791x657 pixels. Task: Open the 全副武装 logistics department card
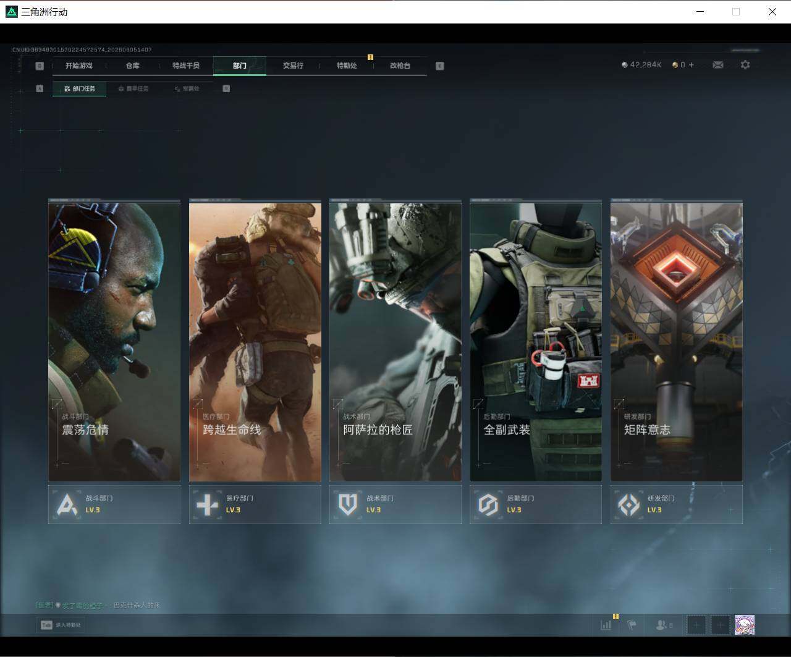536,342
